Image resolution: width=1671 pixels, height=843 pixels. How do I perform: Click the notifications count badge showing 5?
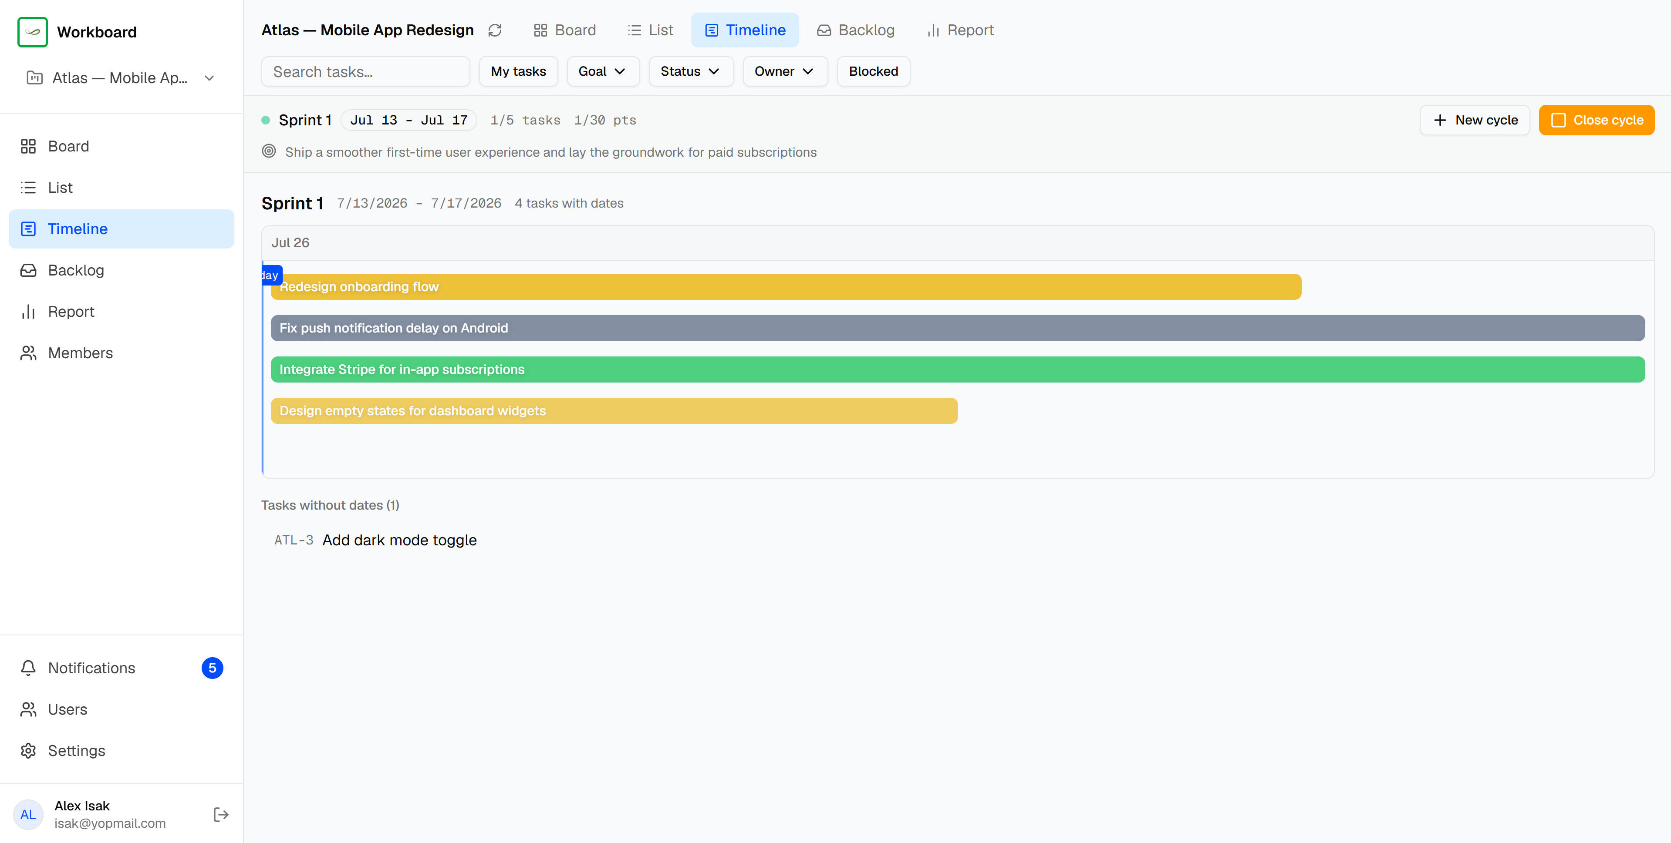[x=212, y=668]
